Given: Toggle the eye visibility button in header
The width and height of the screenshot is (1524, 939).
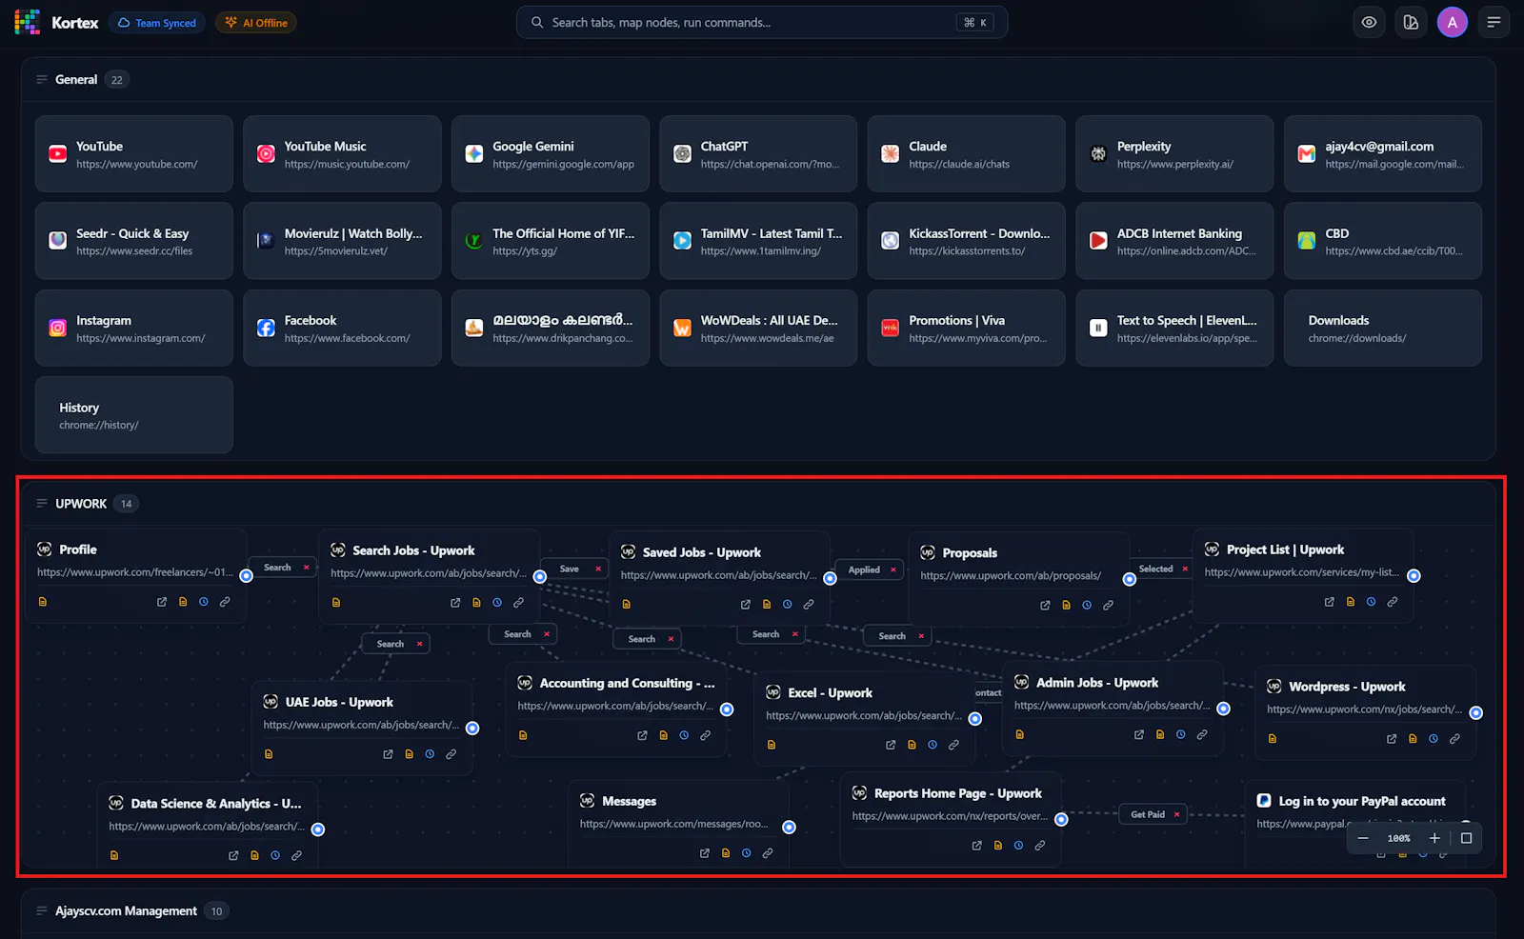Looking at the screenshot, I should click(1369, 22).
